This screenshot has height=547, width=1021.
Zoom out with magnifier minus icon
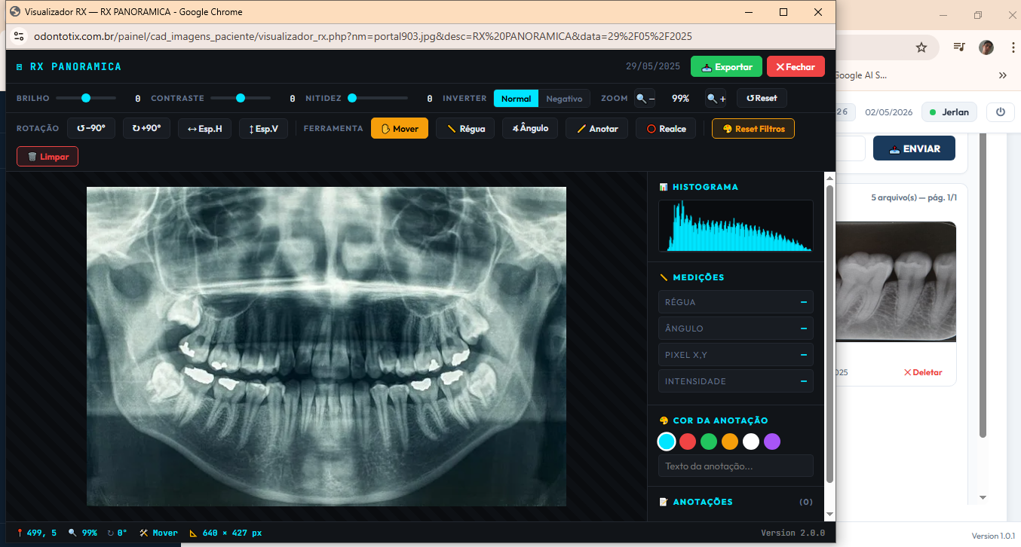645,99
